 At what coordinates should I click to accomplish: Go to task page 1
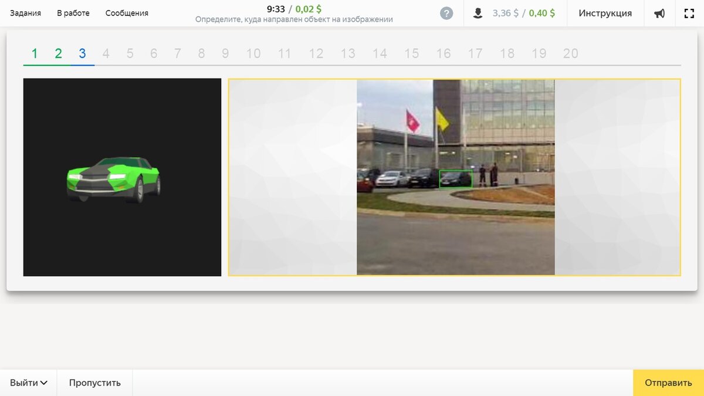[35, 53]
